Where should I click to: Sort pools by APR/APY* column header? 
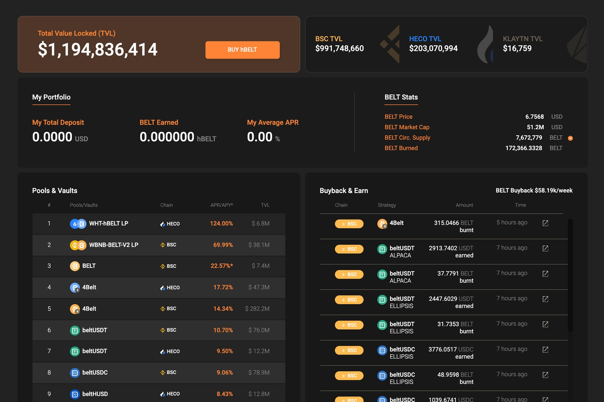tap(222, 205)
